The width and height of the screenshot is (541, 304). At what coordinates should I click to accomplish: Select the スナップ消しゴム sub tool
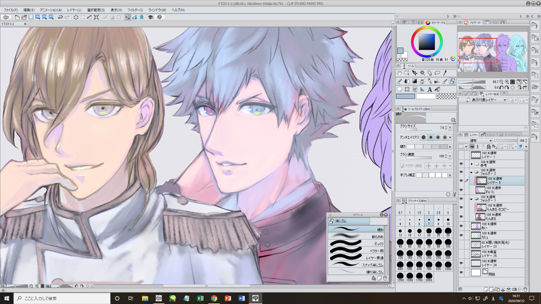point(358,265)
